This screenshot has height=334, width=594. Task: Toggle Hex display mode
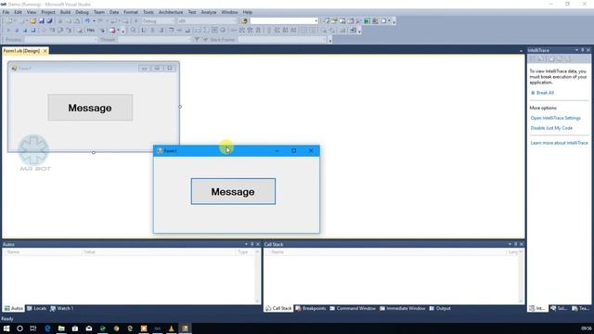coord(91,31)
